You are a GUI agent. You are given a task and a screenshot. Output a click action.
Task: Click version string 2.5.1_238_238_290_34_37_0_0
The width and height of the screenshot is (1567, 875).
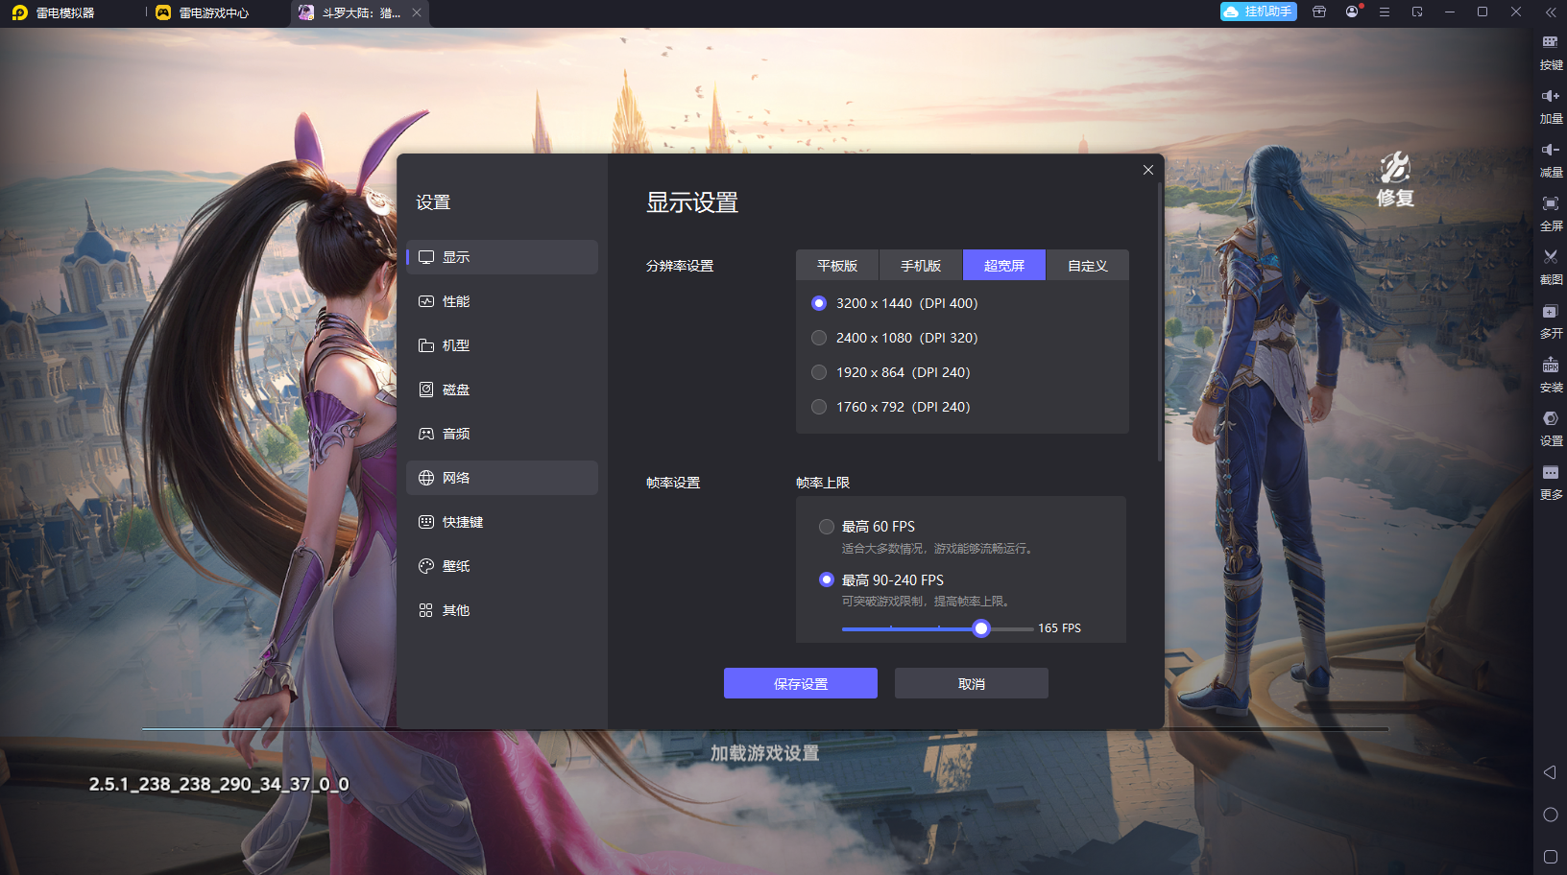pyautogui.click(x=219, y=784)
